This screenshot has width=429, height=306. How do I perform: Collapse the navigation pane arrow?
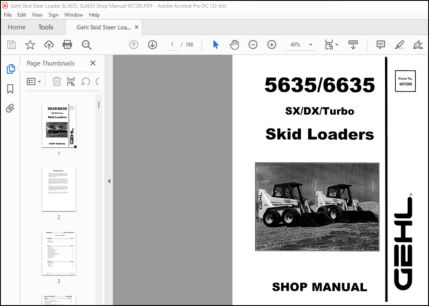point(109,181)
